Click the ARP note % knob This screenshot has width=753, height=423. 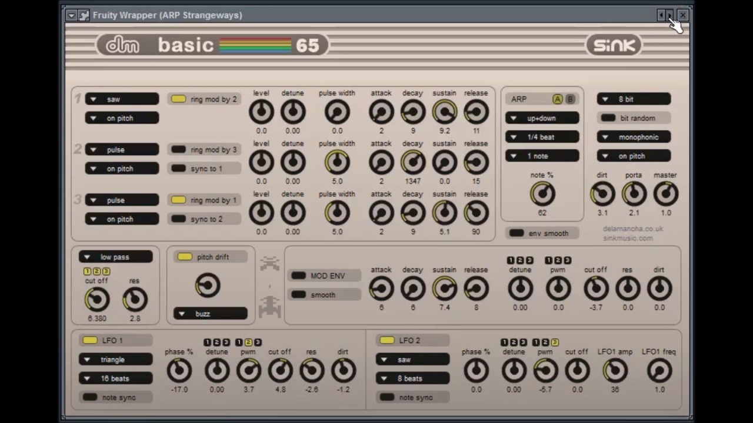(542, 194)
